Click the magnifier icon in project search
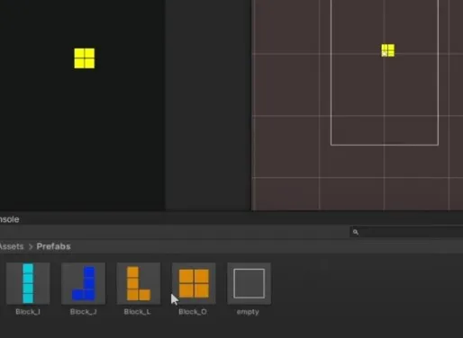Screen dimensions: 463x338 [x=356, y=232]
